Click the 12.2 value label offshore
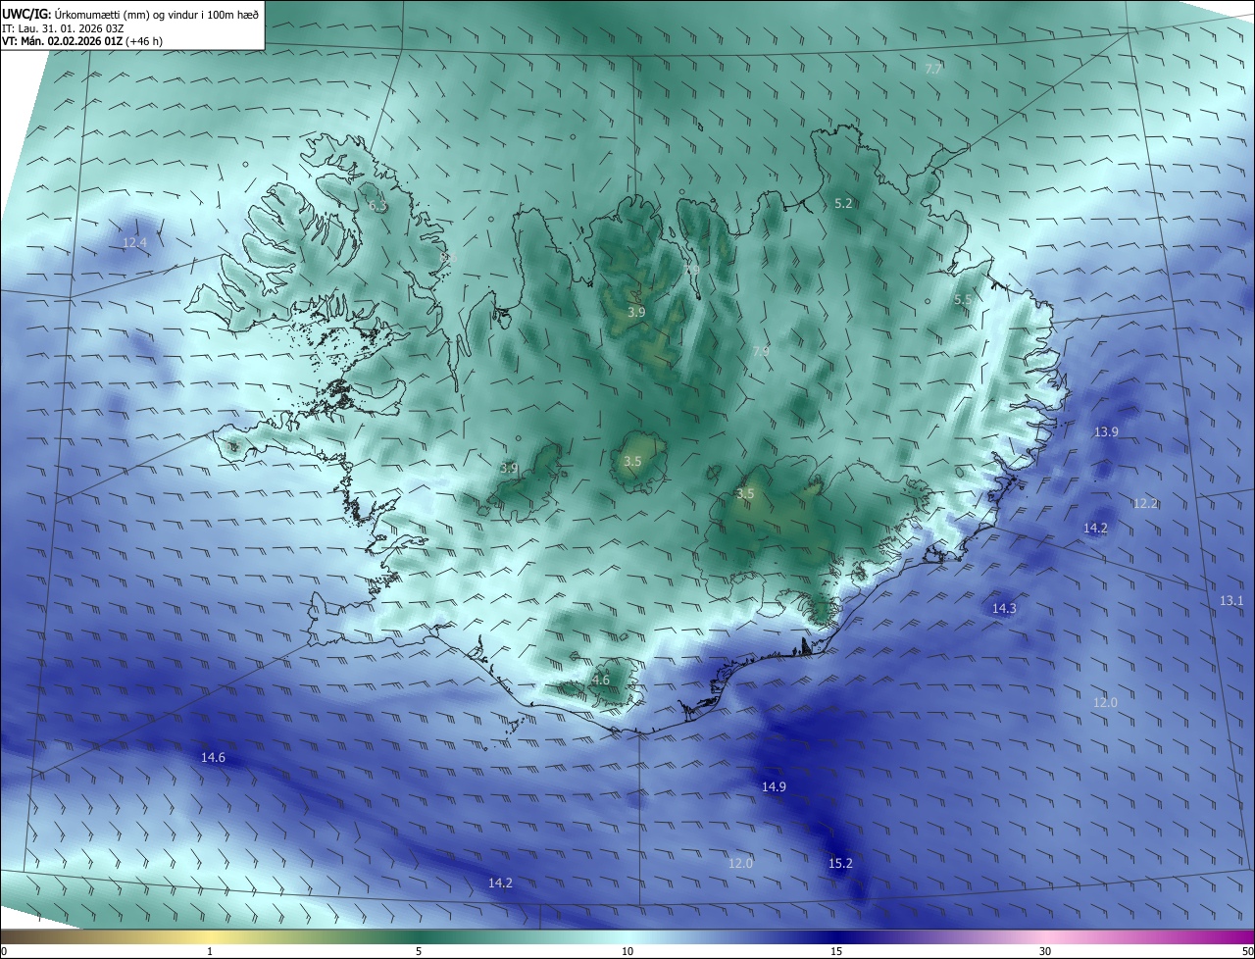Viewport: 1255px width, 959px height. (1145, 503)
